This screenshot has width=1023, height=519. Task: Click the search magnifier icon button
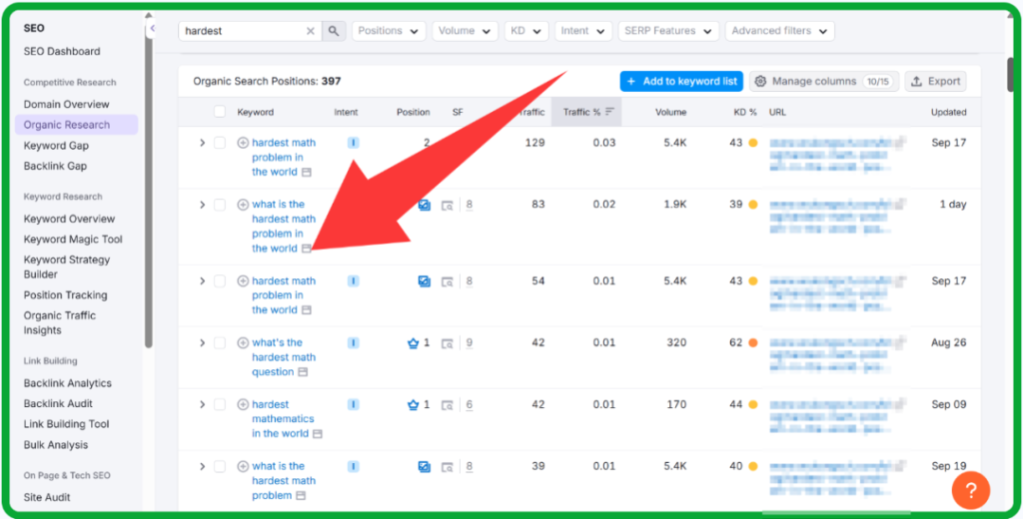334,31
